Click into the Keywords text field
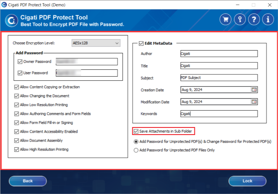This screenshot has height=194, width=278. (x=219, y=114)
